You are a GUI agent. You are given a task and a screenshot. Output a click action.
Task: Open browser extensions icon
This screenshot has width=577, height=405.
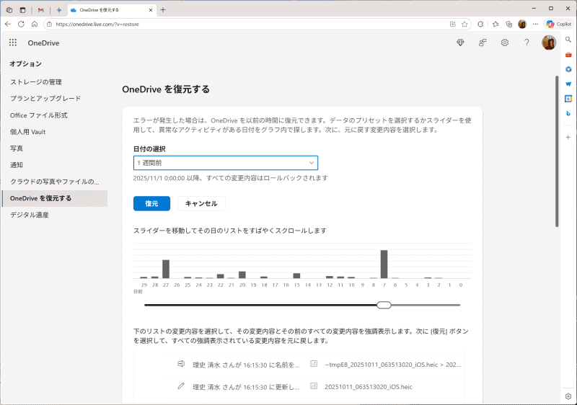click(x=480, y=25)
